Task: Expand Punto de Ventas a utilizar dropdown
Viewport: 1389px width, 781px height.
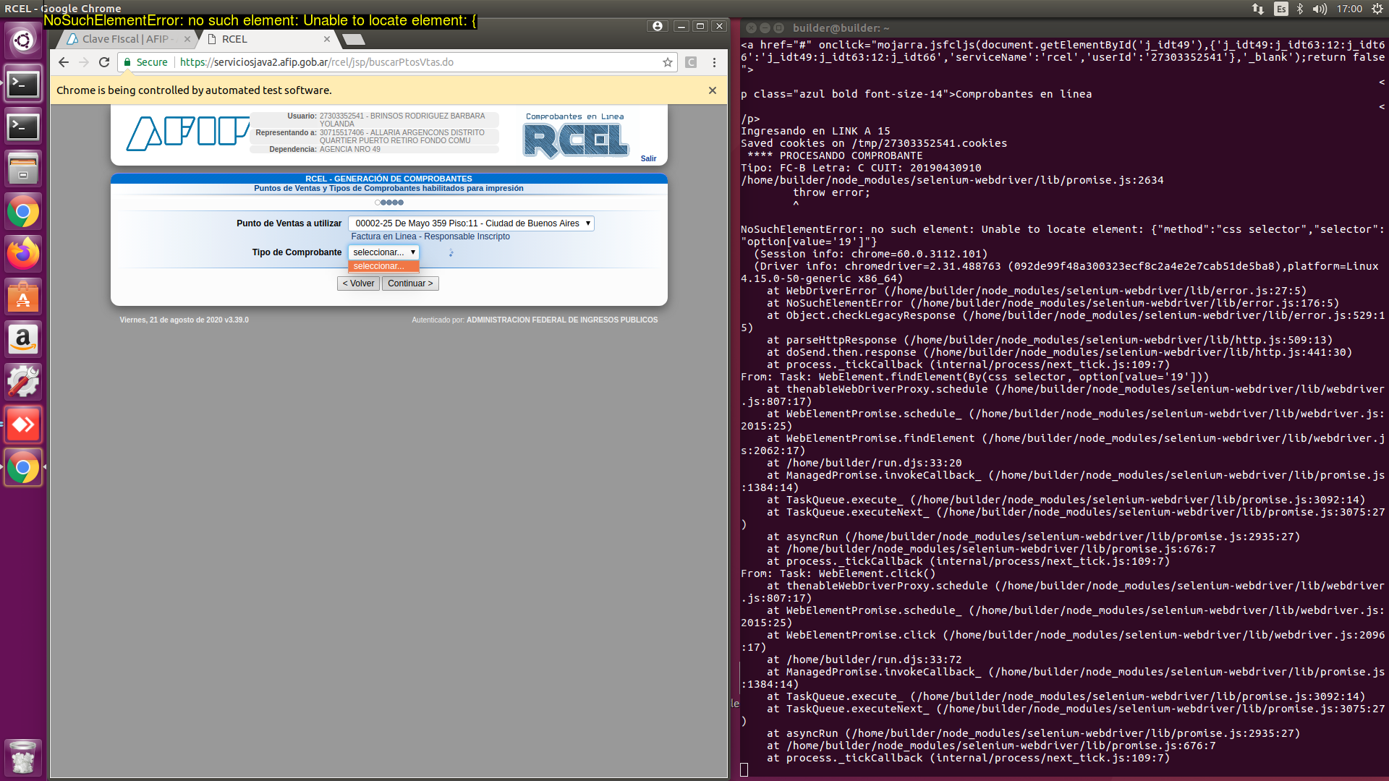Action: [x=471, y=223]
